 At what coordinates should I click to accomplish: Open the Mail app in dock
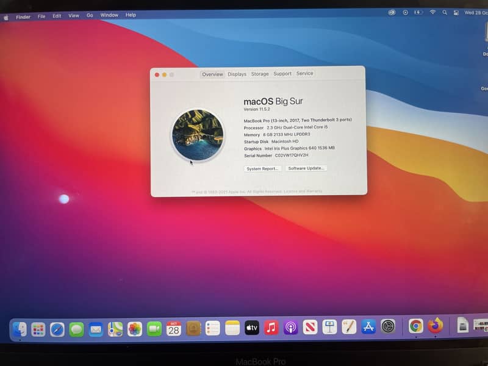coord(96,329)
